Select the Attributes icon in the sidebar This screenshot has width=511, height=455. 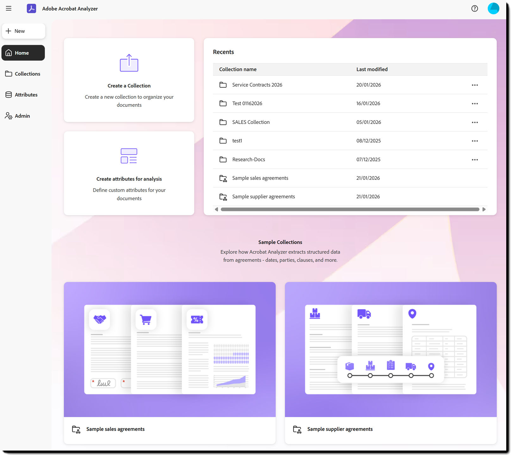tap(8, 94)
